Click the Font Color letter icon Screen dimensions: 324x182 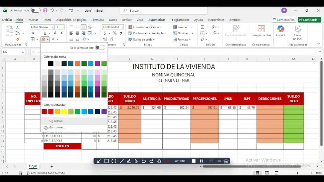coord(53,39)
